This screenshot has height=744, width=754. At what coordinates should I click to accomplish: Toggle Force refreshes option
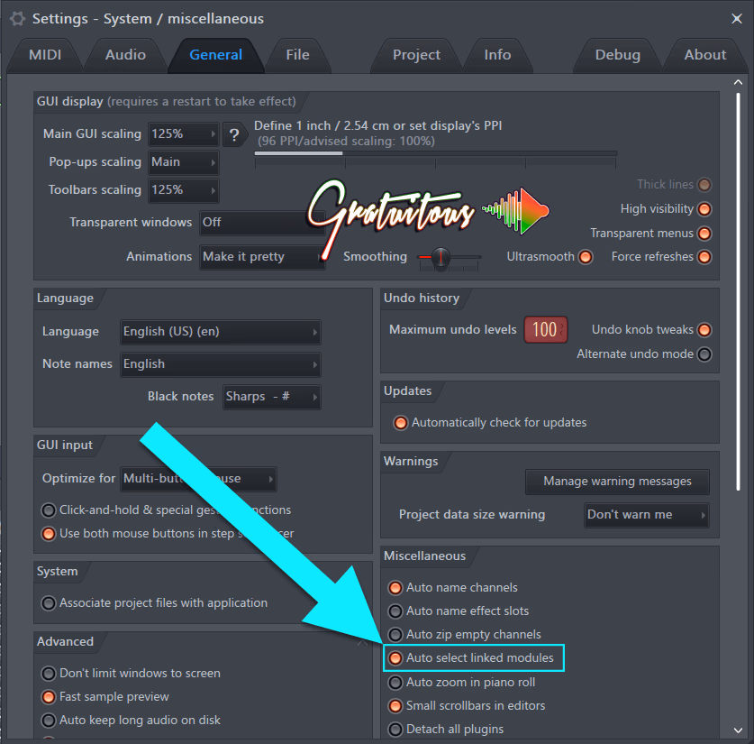(704, 257)
